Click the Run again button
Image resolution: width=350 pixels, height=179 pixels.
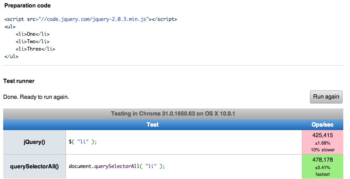(326, 97)
